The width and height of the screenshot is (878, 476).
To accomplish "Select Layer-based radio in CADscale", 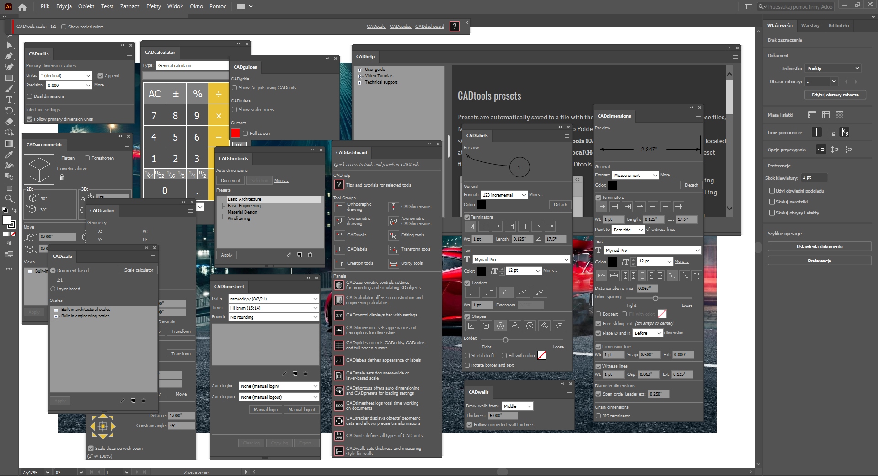I will [53, 289].
